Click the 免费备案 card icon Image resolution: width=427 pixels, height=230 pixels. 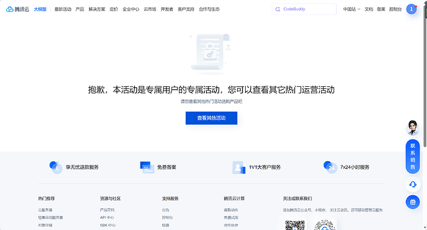(147, 167)
